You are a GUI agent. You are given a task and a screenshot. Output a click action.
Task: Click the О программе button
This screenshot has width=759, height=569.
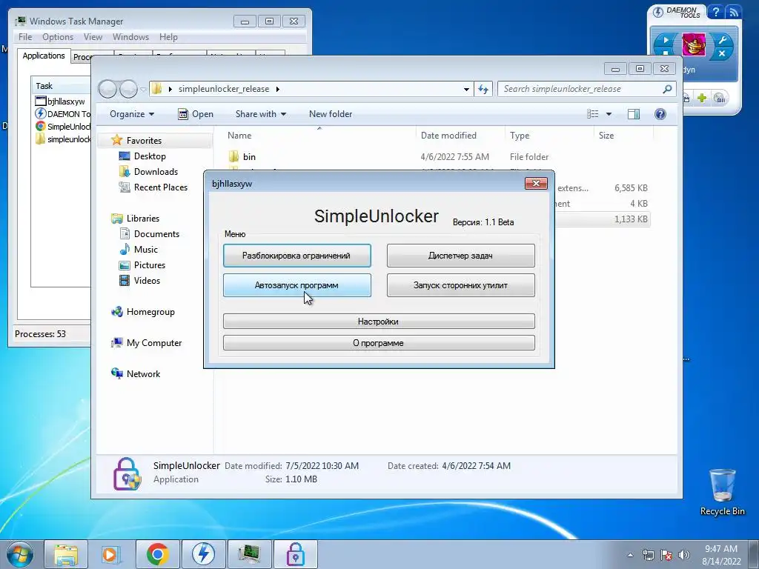click(379, 343)
